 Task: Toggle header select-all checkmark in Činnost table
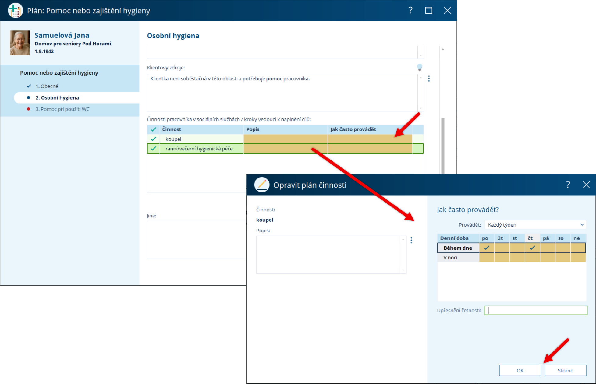153,129
